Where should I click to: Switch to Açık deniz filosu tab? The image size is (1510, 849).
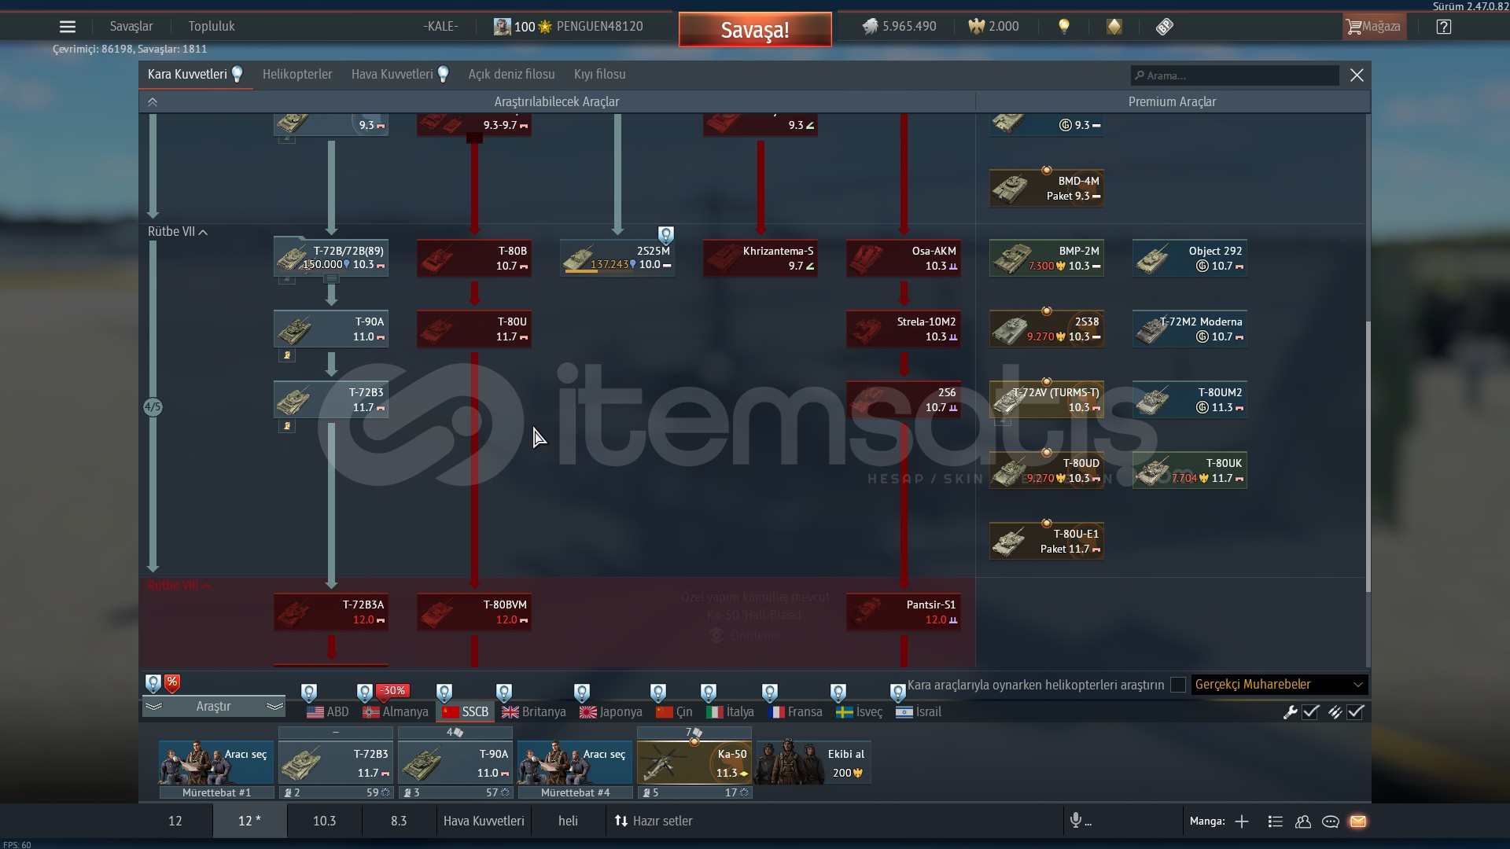511,75
